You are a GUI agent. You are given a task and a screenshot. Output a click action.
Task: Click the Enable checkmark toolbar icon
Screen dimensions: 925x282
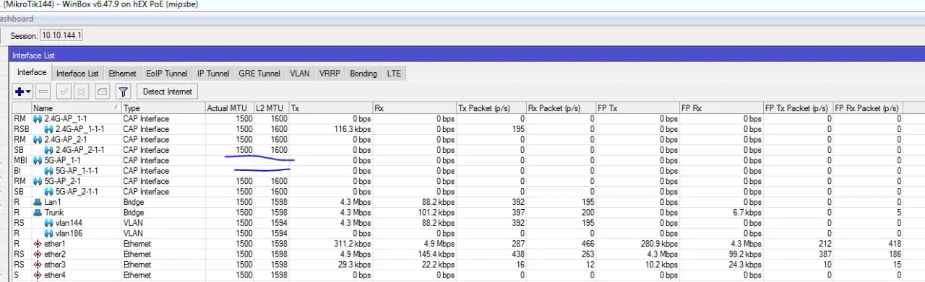(63, 92)
